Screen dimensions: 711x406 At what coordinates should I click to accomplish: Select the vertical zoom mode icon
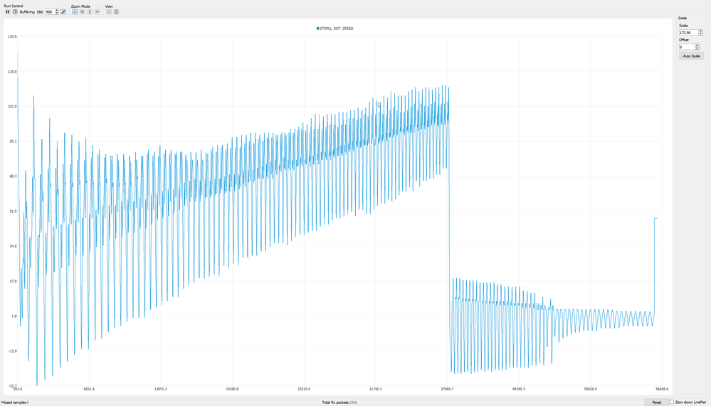90,12
